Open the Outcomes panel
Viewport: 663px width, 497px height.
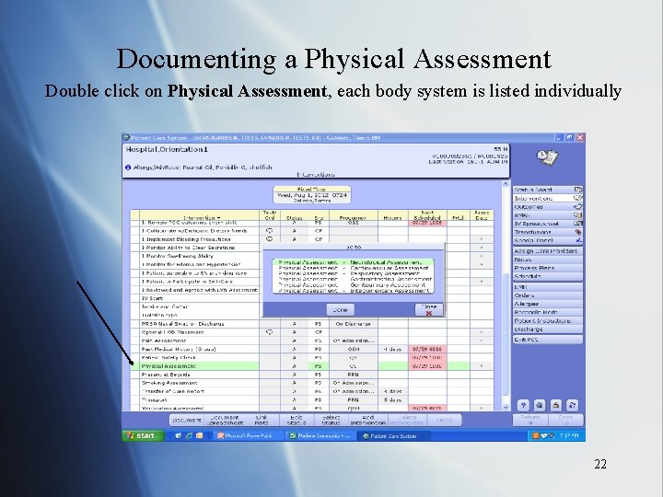click(x=548, y=207)
